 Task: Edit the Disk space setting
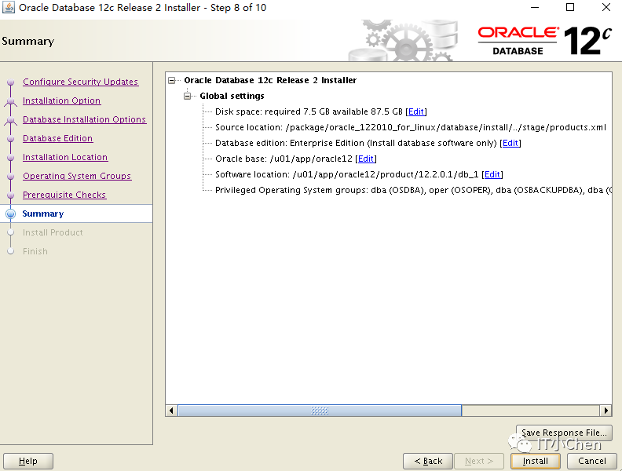(415, 111)
